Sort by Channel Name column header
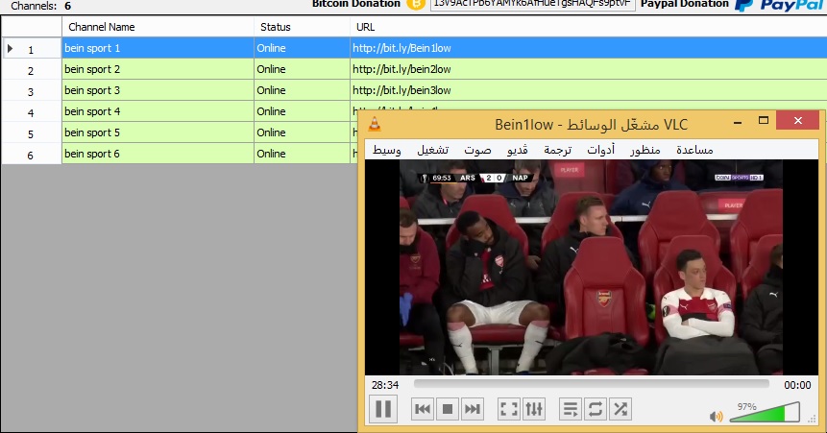The width and height of the screenshot is (827, 433). pyautogui.click(x=158, y=27)
